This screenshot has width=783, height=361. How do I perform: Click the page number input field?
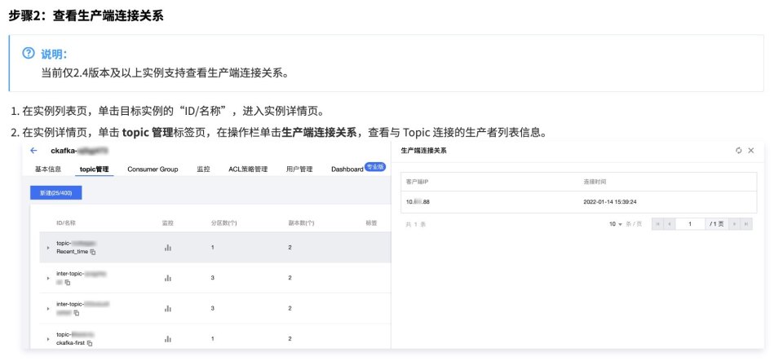tap(691, 223)
